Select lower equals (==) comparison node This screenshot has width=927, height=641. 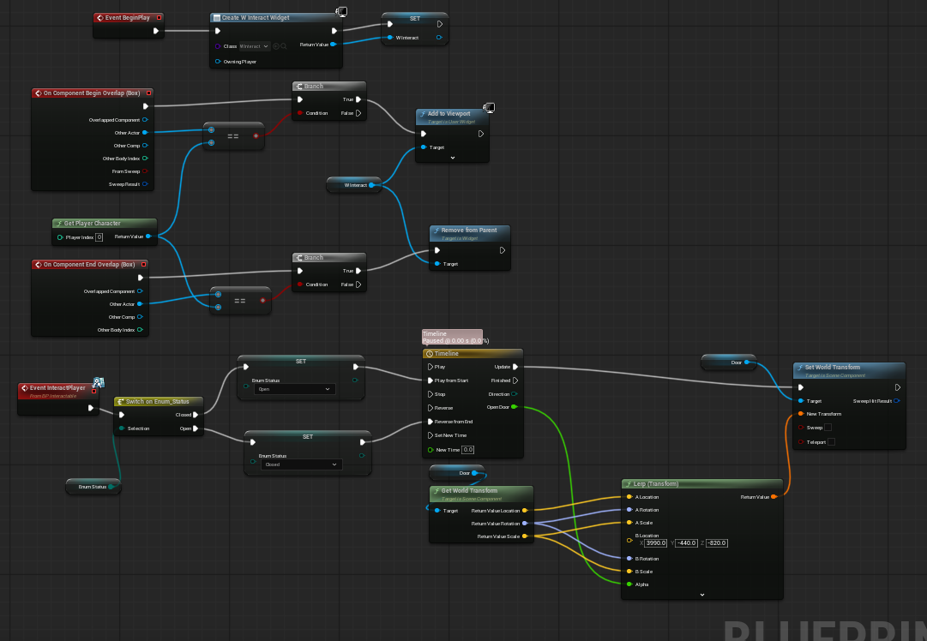coord(241,301)
